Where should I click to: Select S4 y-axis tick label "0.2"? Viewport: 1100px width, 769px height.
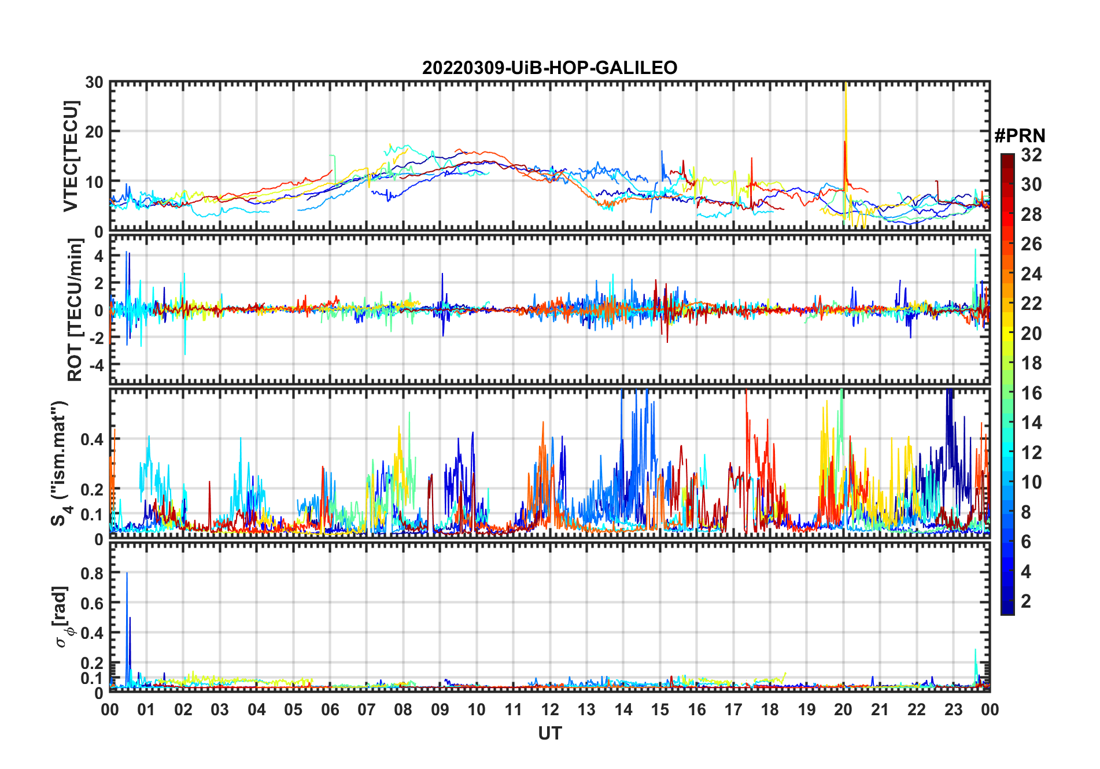(92, 490)
